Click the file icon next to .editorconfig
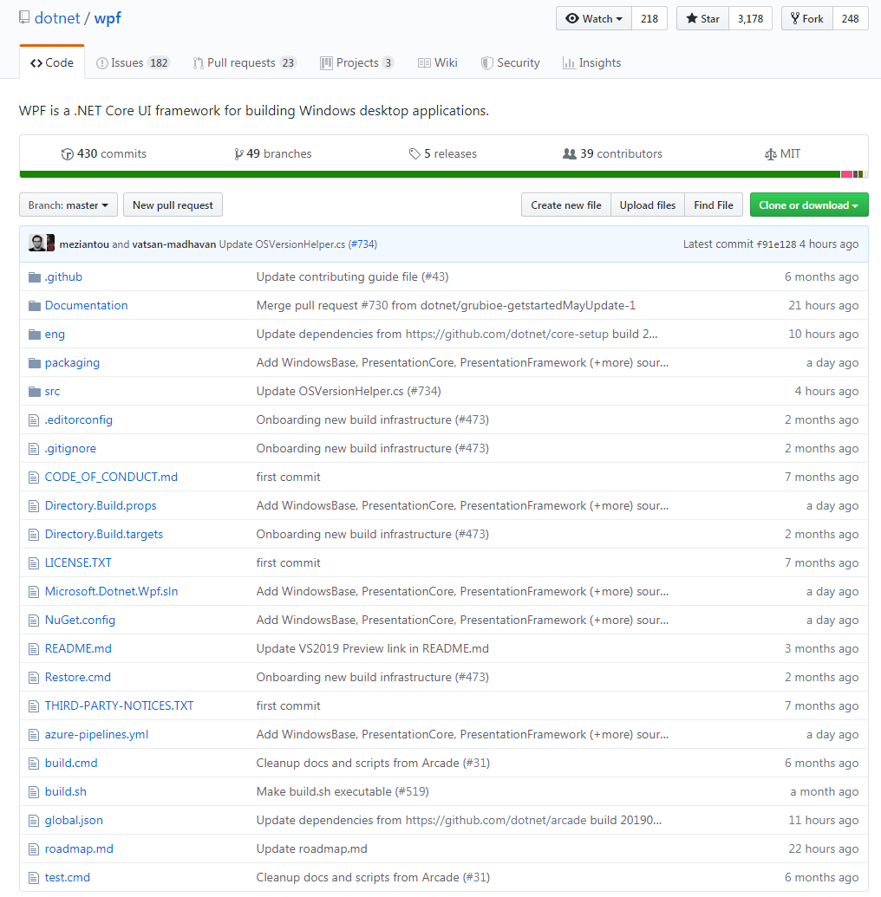881x897 pixels. tap(34, 420)
